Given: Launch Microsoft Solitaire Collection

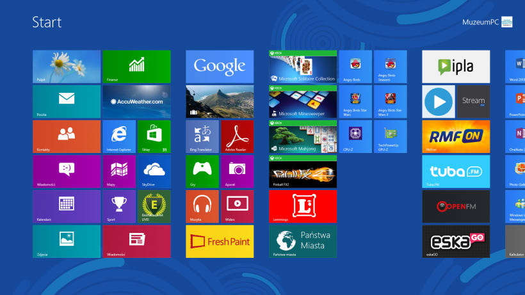Looking at the screenshot, I should point(303,67).
